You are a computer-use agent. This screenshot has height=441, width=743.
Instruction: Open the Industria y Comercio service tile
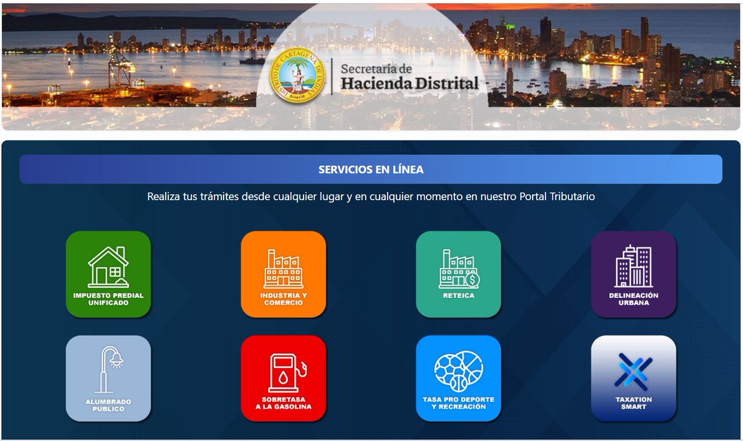pos(284,274)
